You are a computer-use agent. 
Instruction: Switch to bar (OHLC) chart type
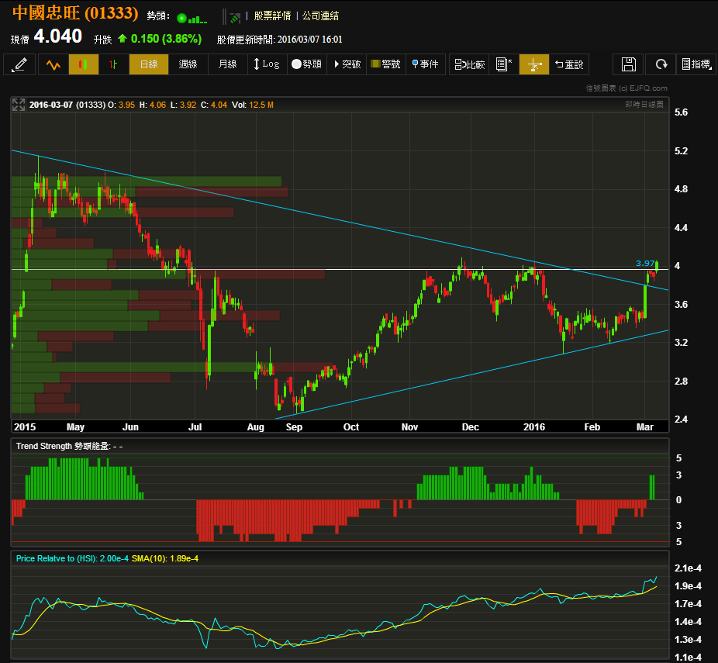113,64
